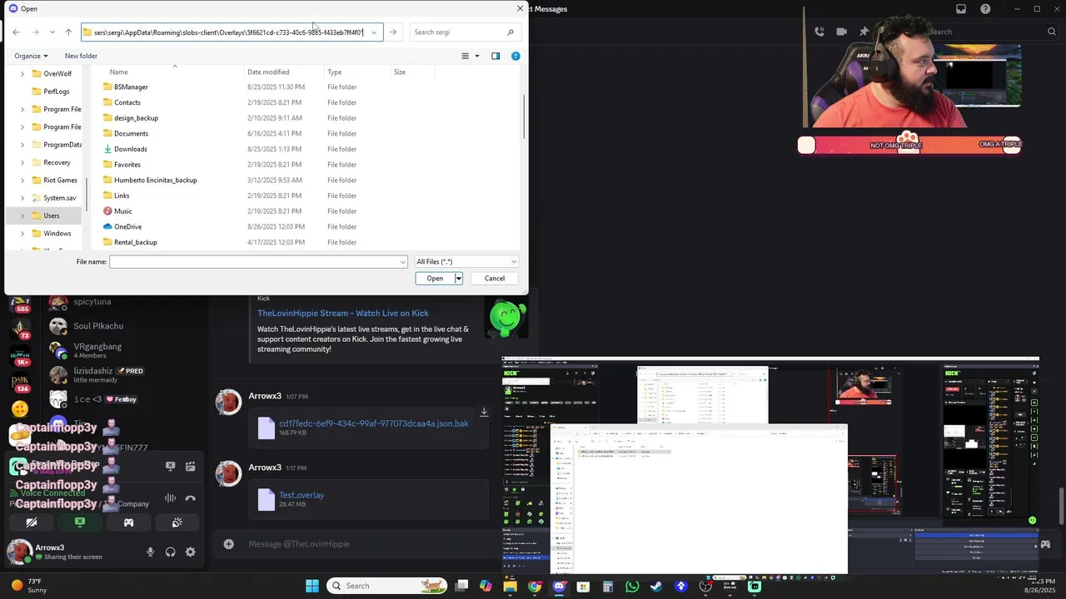The width and height of the screenshot is (1066, 599).
Task: Open Windows Start menu
Action: click(312, 586)
